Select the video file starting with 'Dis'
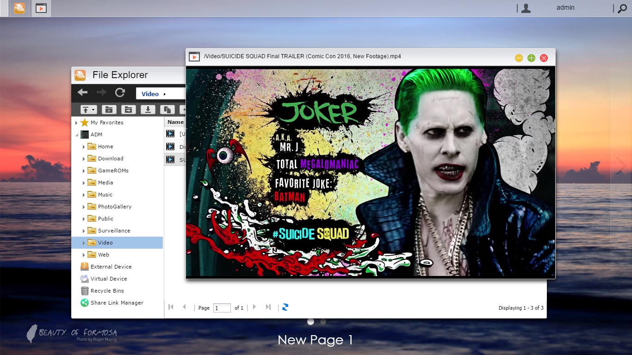 (x=175, y=147)
